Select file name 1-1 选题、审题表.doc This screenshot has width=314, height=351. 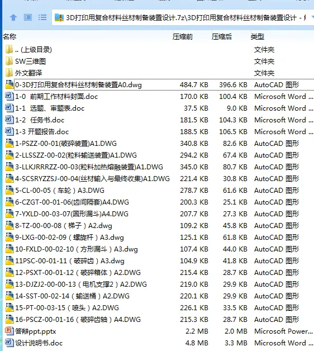tap(50, 108)
